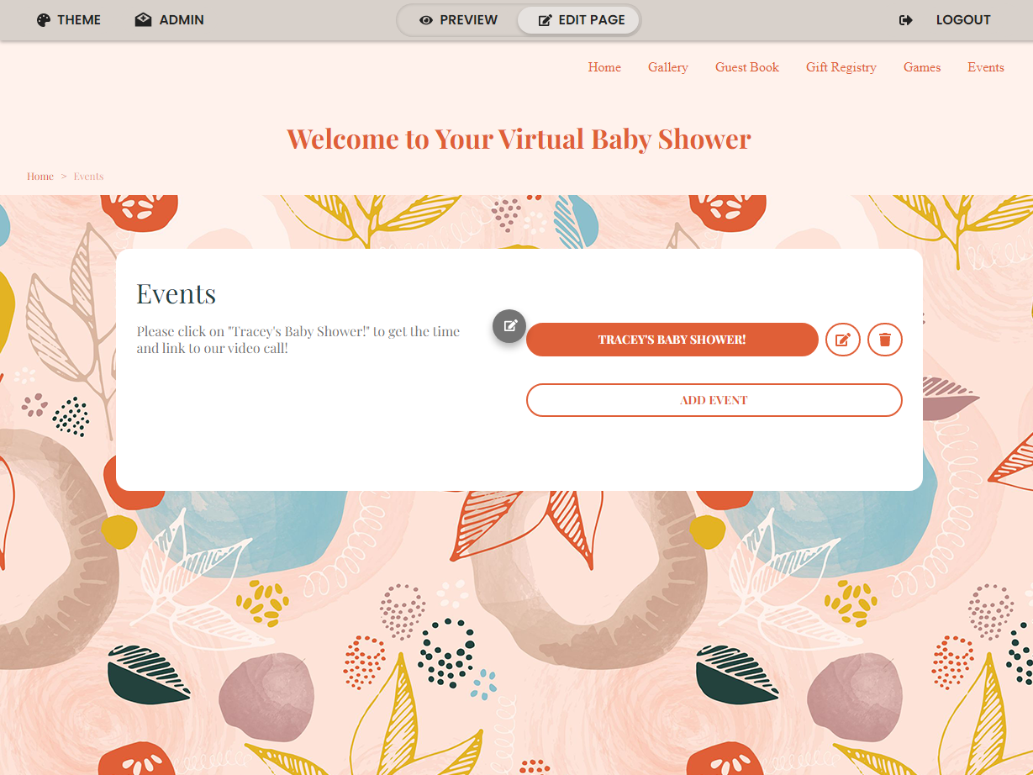Click the logout arrow icon
Screen dimensions: 1033x775
pyautogui.click(x=906, y=20)
